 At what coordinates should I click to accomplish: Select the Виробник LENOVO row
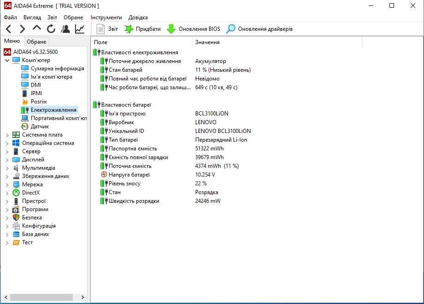158,122
